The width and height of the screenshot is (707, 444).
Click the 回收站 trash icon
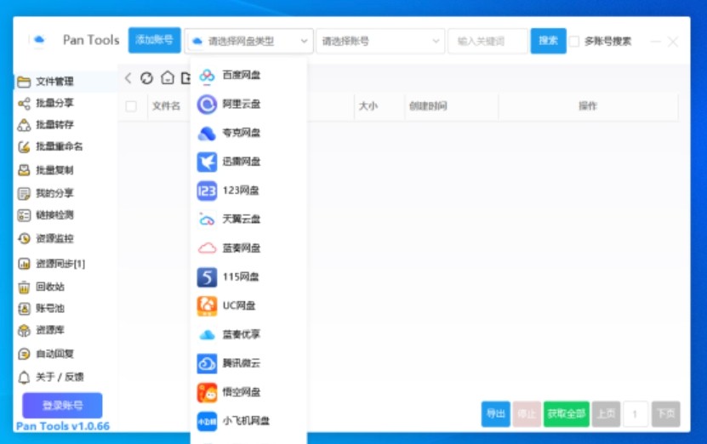click(x=24, y=287)
